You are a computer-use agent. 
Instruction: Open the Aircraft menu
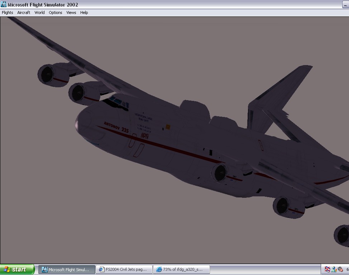(24, 13)
